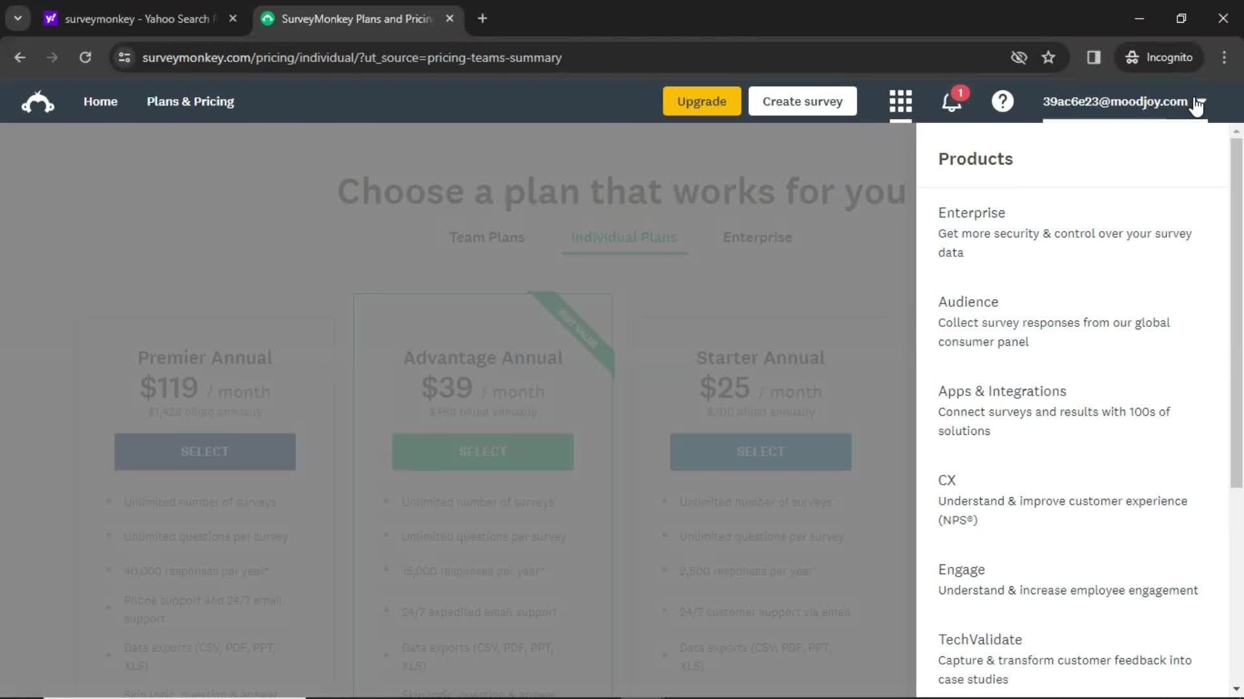Viewport: 1244px width, 699px height.
Task: Go to Home in navigation bar
Action: (x=100, y=102)
